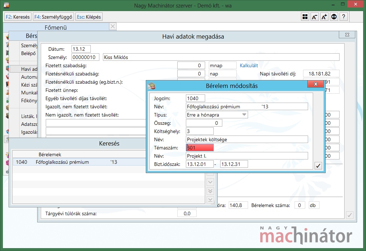Click the Esc: Kilépés button
Image resolution: width=366 pixels, height=251 pixels.
coord(89,17)
